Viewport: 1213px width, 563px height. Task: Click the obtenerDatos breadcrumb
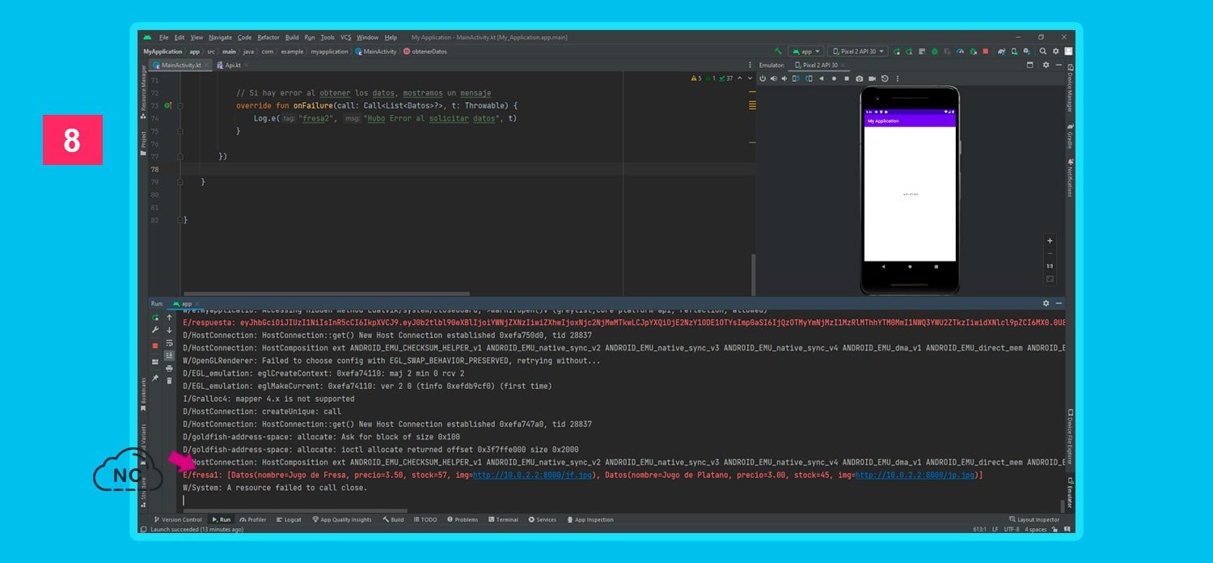(425, 51)
